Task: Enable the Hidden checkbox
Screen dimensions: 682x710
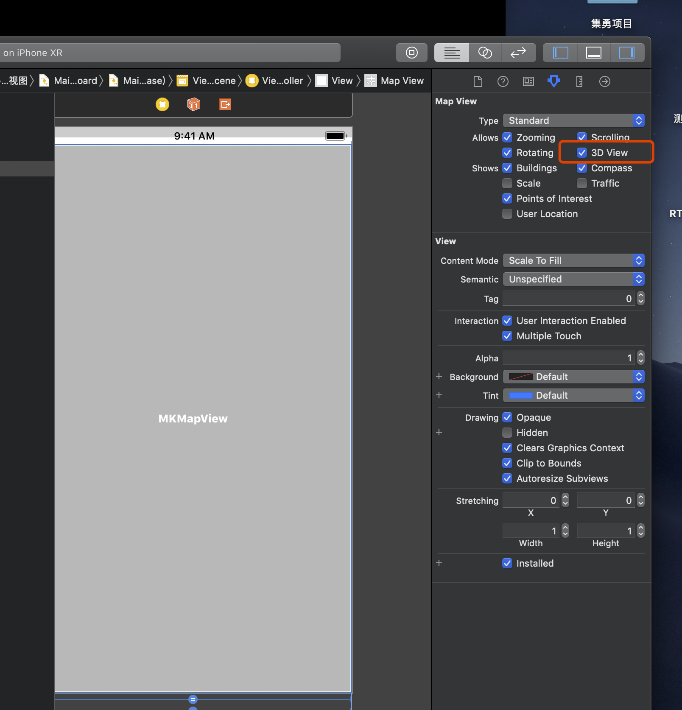Action: click(x=507, y=433)
